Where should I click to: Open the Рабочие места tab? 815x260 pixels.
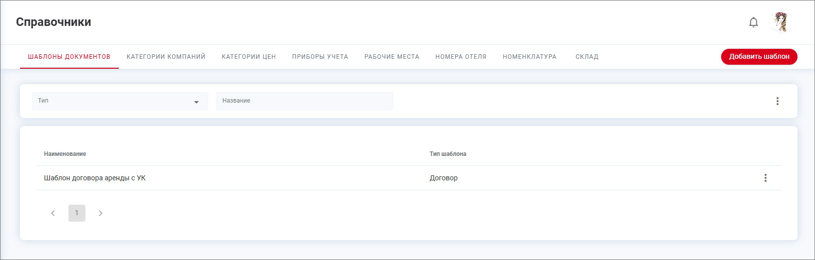pyautogui.click(x=392, y=57)
